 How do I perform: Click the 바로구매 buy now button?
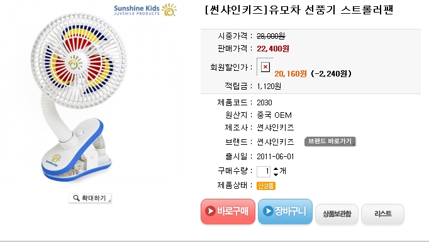[x=228, y=211]
